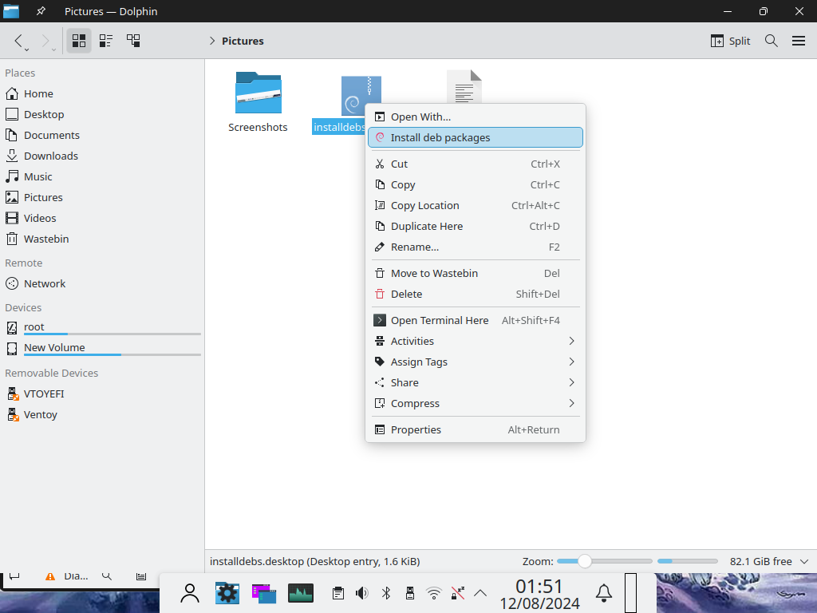Adjust the Zoom slider handle
The width and height of the screenshot is (817, 613).
[x=585, y=561]
